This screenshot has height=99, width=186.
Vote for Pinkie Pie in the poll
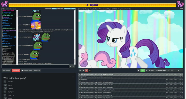pyautogui.click(x=5, y=95)
